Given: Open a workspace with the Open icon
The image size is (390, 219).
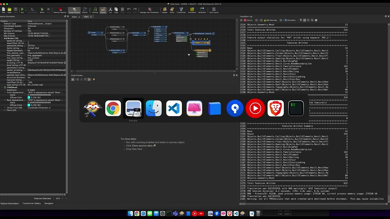Looking at the screenshot, I should [9, 10].
